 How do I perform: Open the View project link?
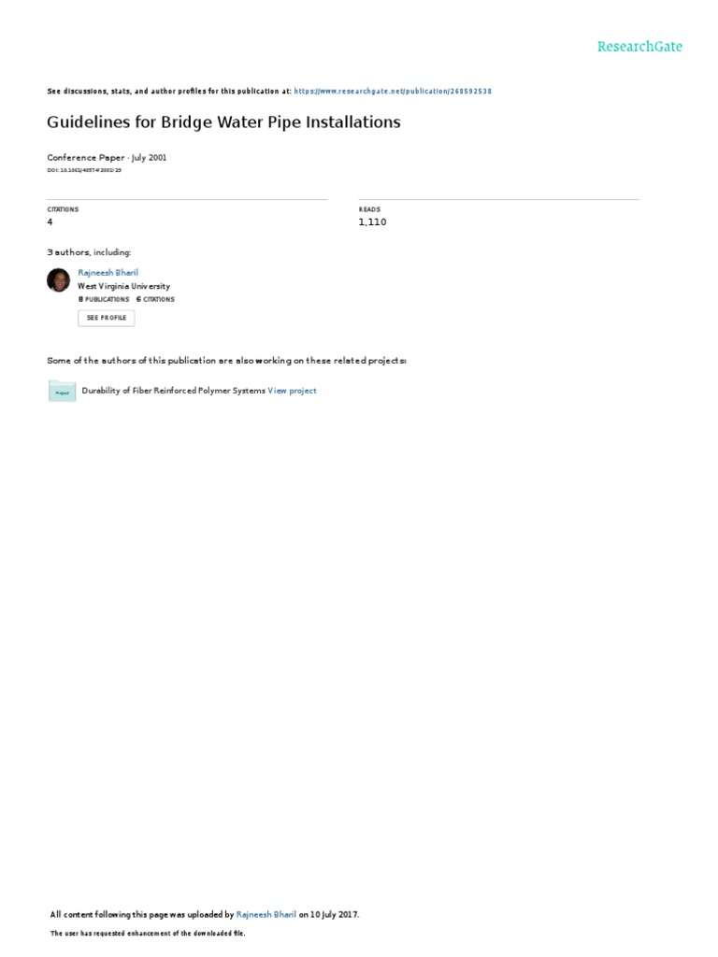point(292,391)
